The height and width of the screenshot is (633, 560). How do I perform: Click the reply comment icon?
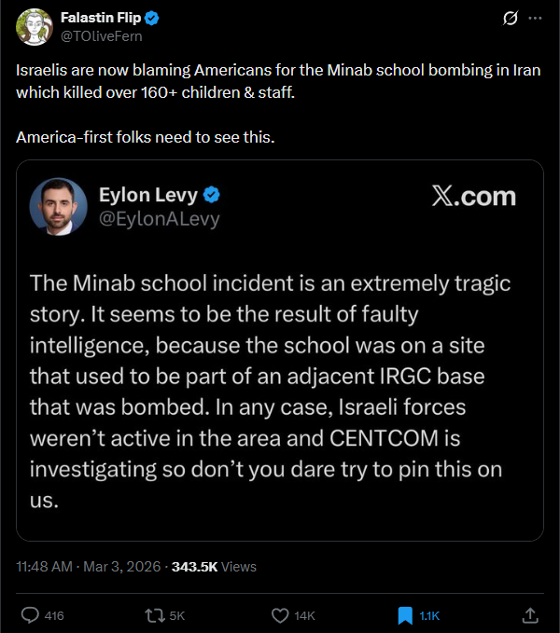pos(30,615)
